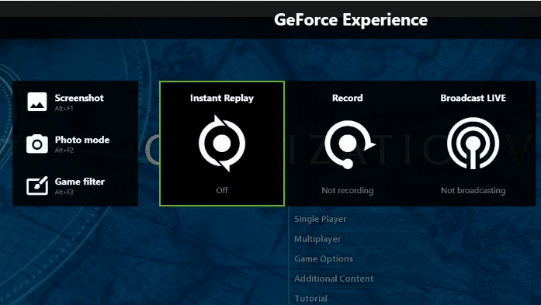Click the Screenshot picture icon
The image size is (541, 305).
click(x=37, y=102)
